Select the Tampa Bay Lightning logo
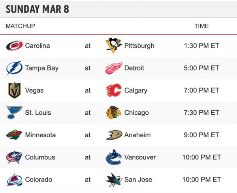The height and width of the screenshot is (193, 237). pyautogui.click(x=14, y=68)
